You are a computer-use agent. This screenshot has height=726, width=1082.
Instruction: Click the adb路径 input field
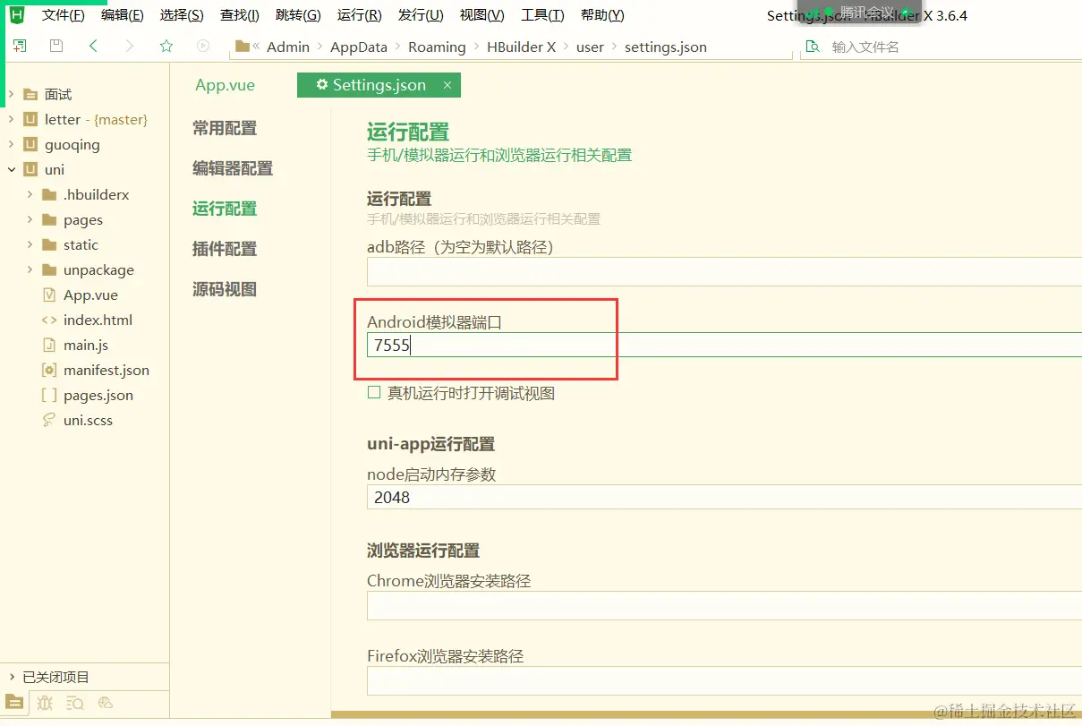coord(724,272)
